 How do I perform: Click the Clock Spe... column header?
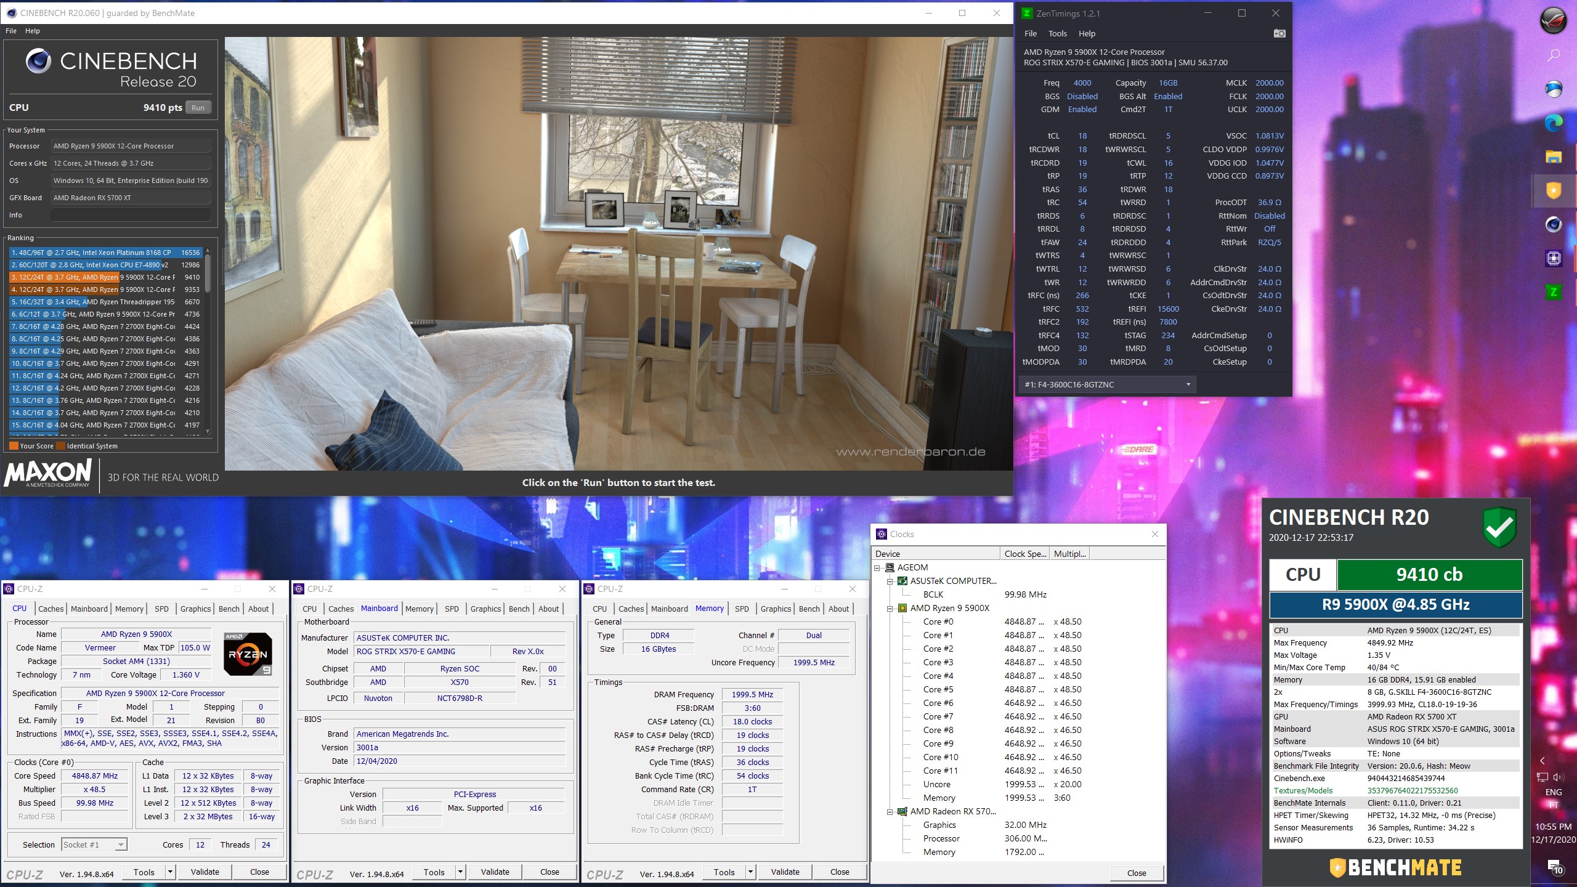tap(1024, 554)
